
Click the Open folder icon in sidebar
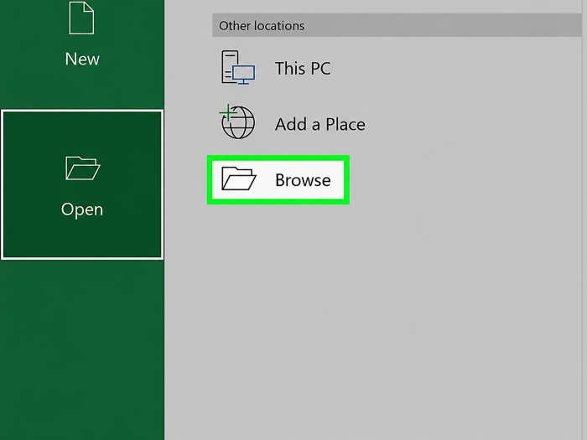(x=83, y=168)
